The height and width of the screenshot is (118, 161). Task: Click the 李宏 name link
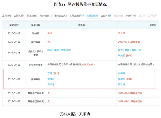[x=50, y=33]
